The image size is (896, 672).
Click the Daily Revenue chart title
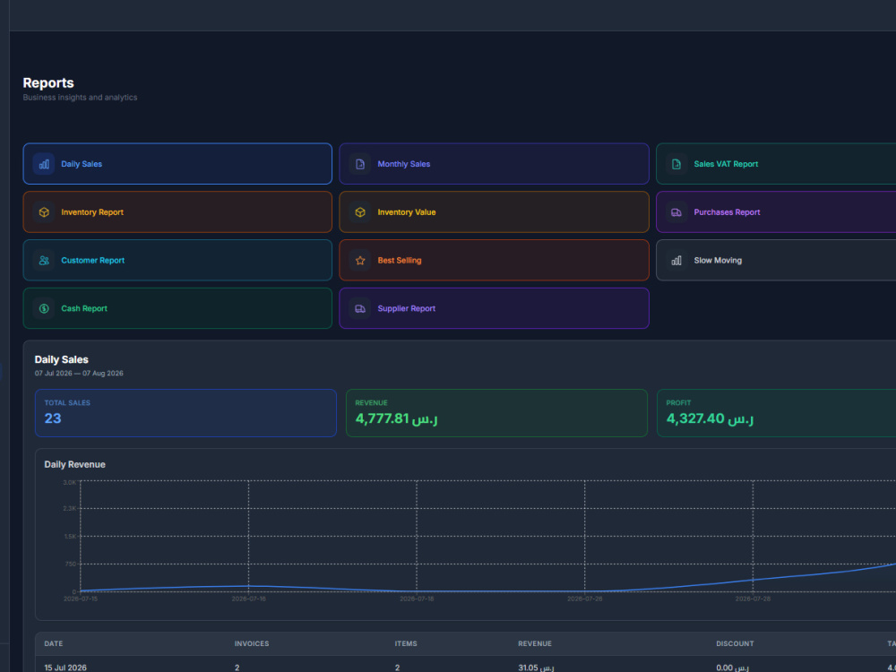coord(75,464)
